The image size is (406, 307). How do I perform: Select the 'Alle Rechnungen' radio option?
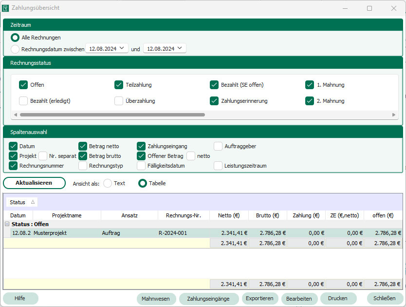15,38
